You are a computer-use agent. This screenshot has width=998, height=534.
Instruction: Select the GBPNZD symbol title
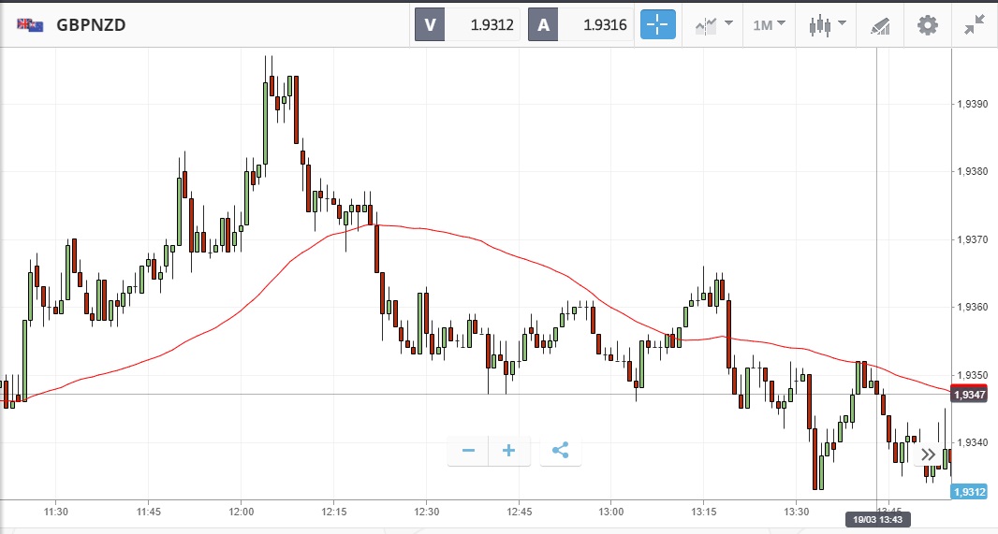[x=91, y=25]
